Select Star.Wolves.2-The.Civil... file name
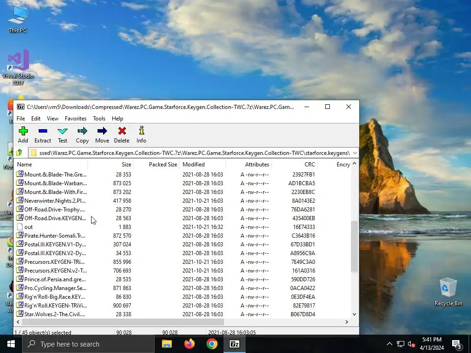Viewport: 471px width, 353px height. pyautogui.click(x=55, y=314)
